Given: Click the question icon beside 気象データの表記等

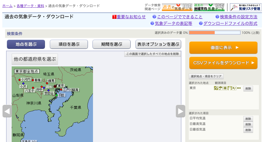Looking at the screenshot, I should pyautogui.click(x=152, y=23).
